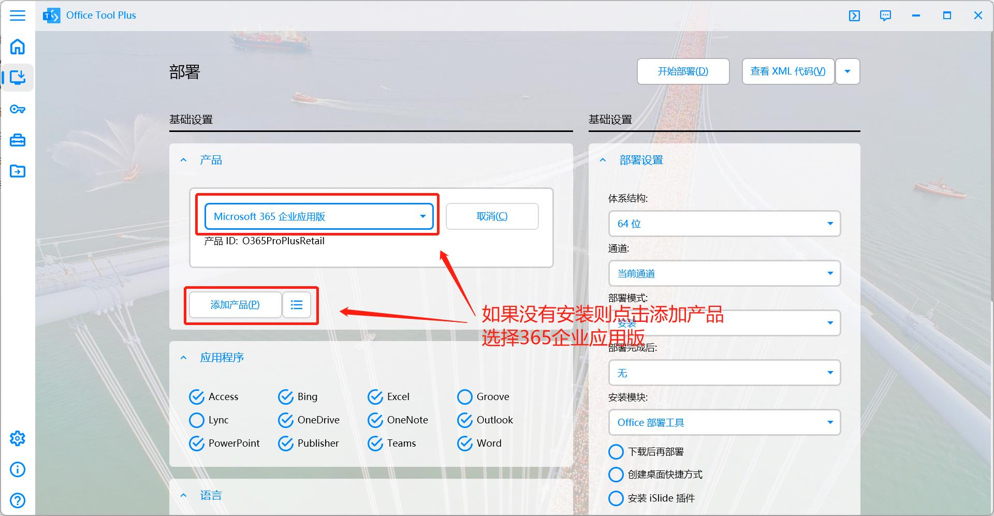Open the 64 位 architecture dropdown

723,224
